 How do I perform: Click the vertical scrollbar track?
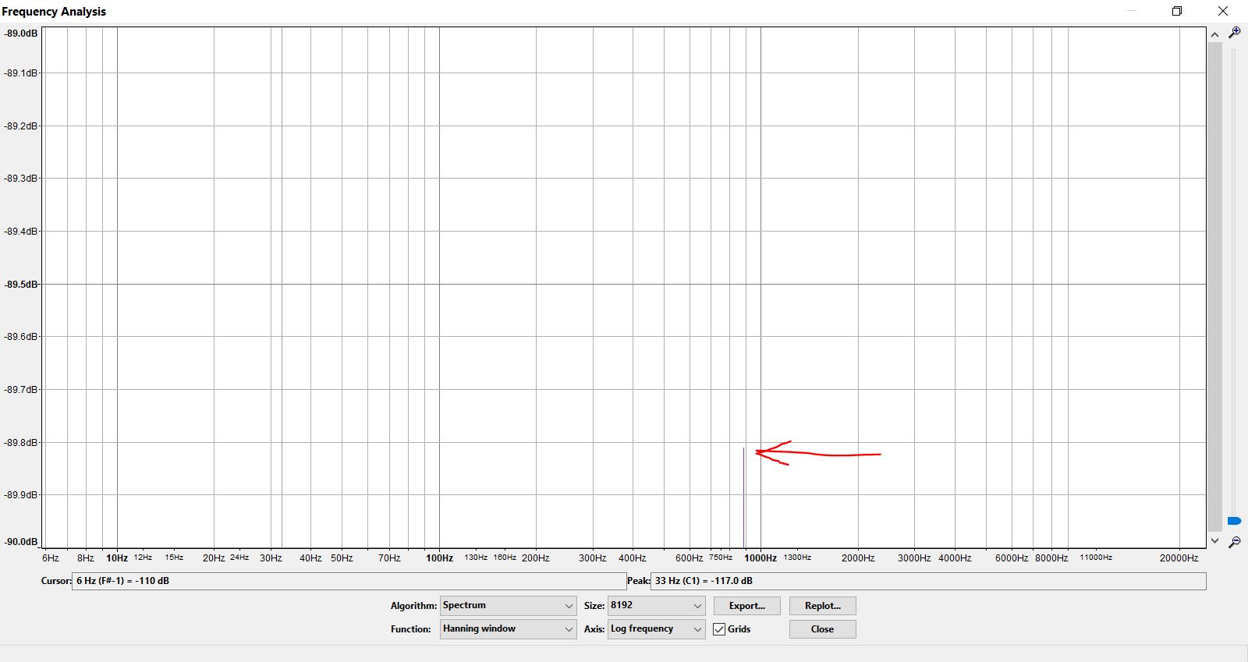[1214, 287]
